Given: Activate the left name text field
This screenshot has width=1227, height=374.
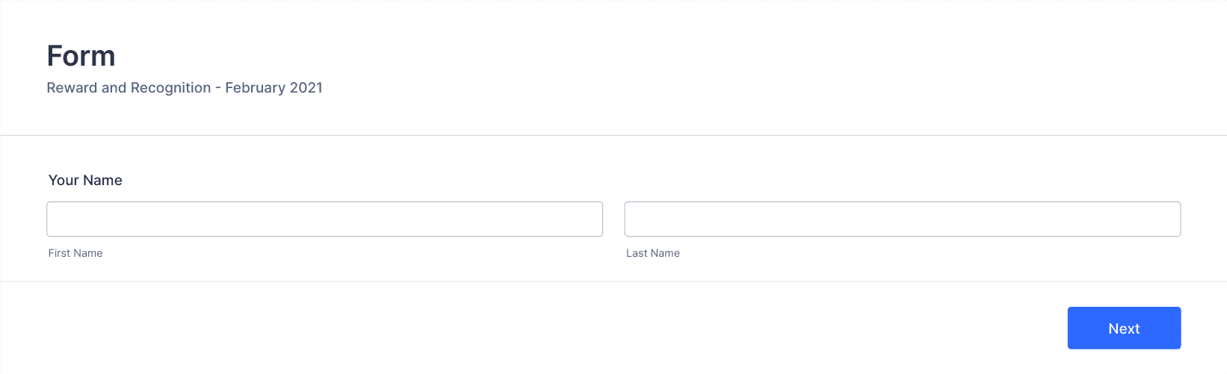Looking at the screenshot, I should point(324,219).
